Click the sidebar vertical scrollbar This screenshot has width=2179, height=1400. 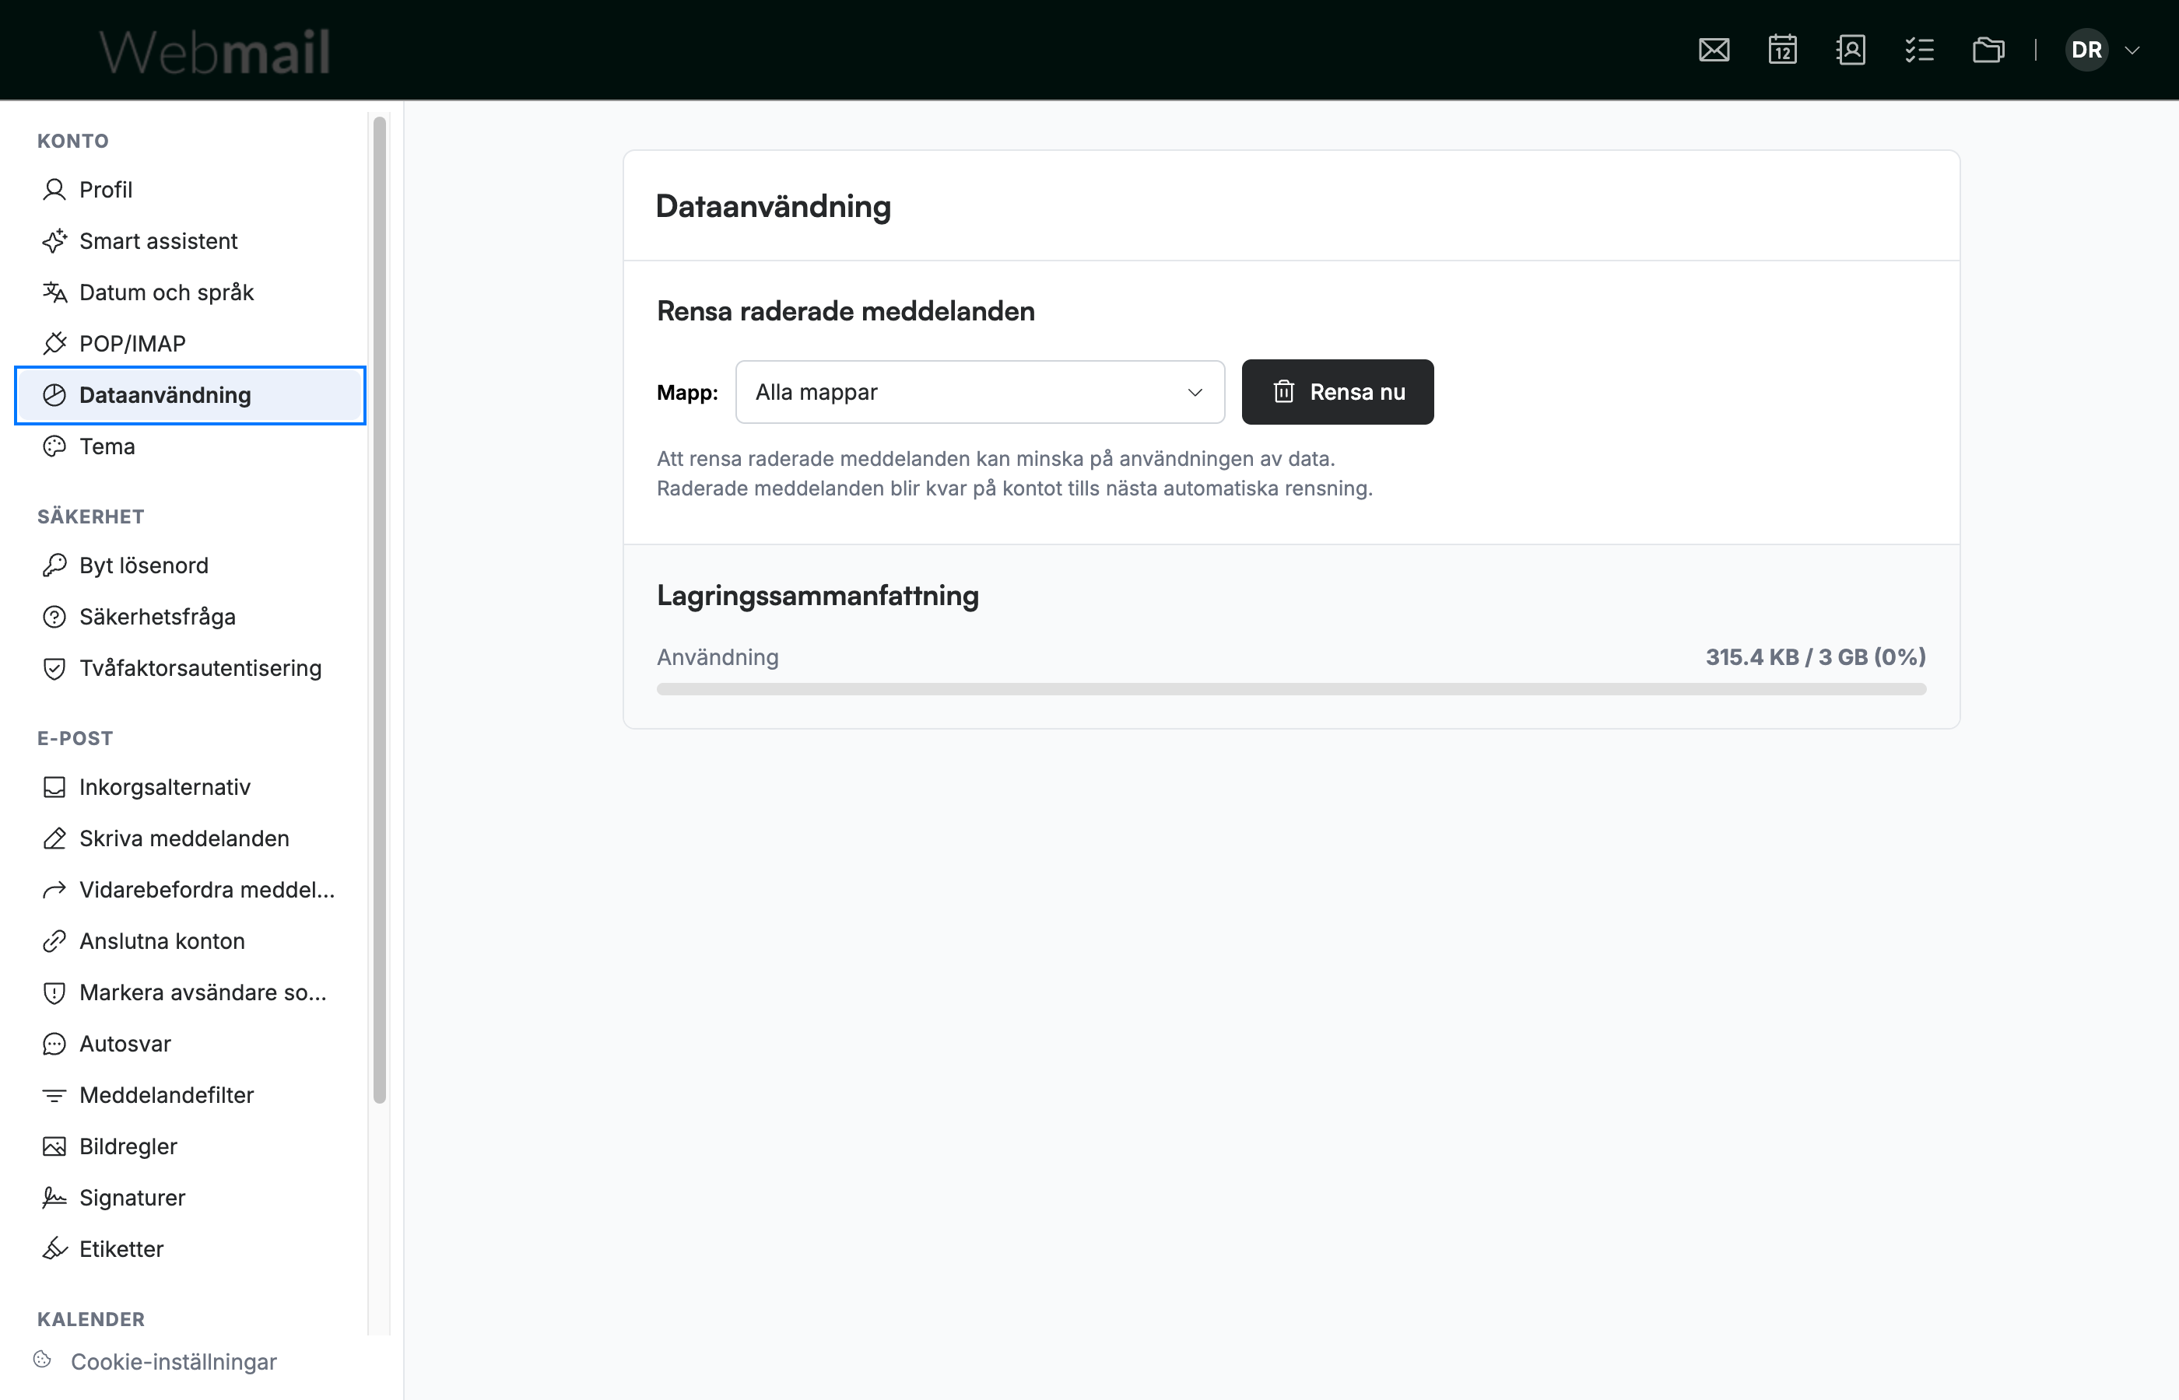pyautogui.click(x=379, y=609)
